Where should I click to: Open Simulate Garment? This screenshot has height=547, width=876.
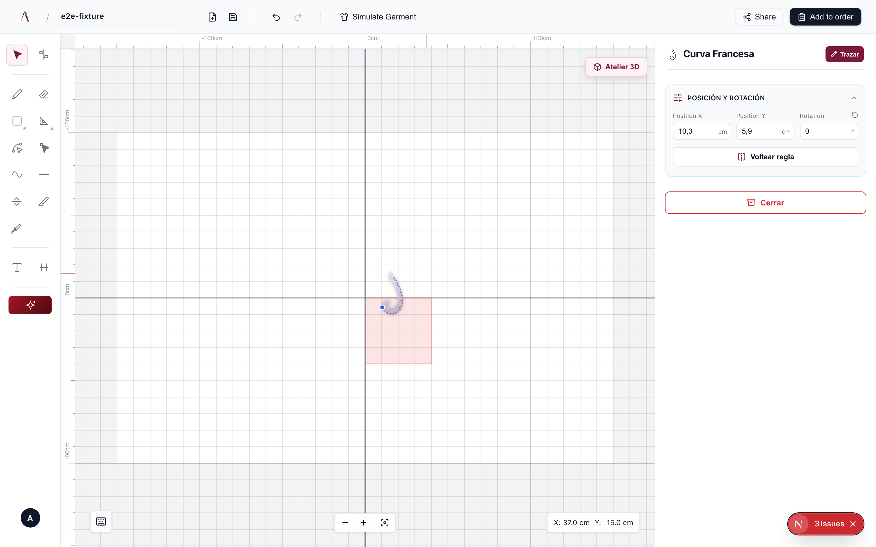point(378,17)
